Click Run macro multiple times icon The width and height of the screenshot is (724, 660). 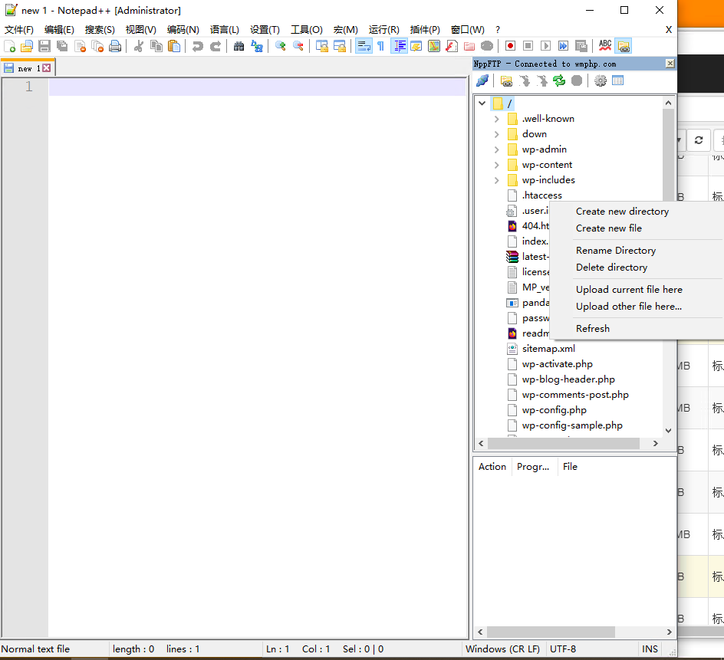(x=563, y=46)
